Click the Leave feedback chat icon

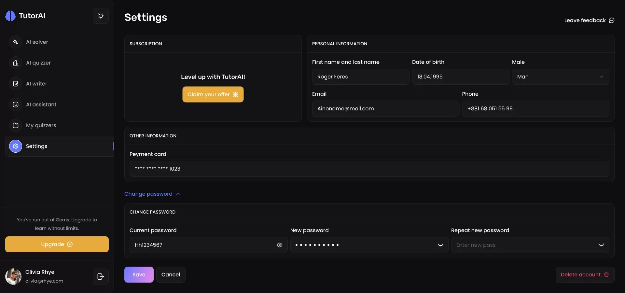612,21
